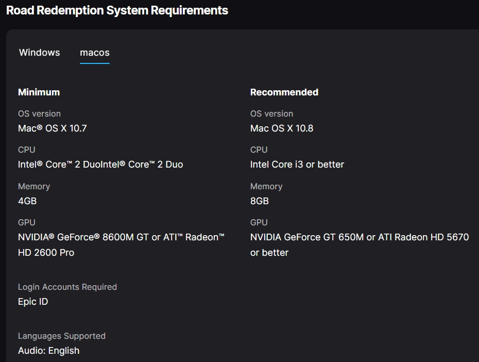
Task: Click the minimum memory value 4GB
Action: click(27, 201)
